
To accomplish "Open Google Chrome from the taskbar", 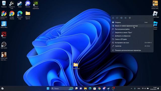I will (99, 88).
